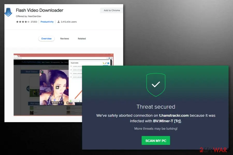The width and height of the screenshot is (233, 155).
Task: Select the Overview tab
Action: (x=46, y=38)
